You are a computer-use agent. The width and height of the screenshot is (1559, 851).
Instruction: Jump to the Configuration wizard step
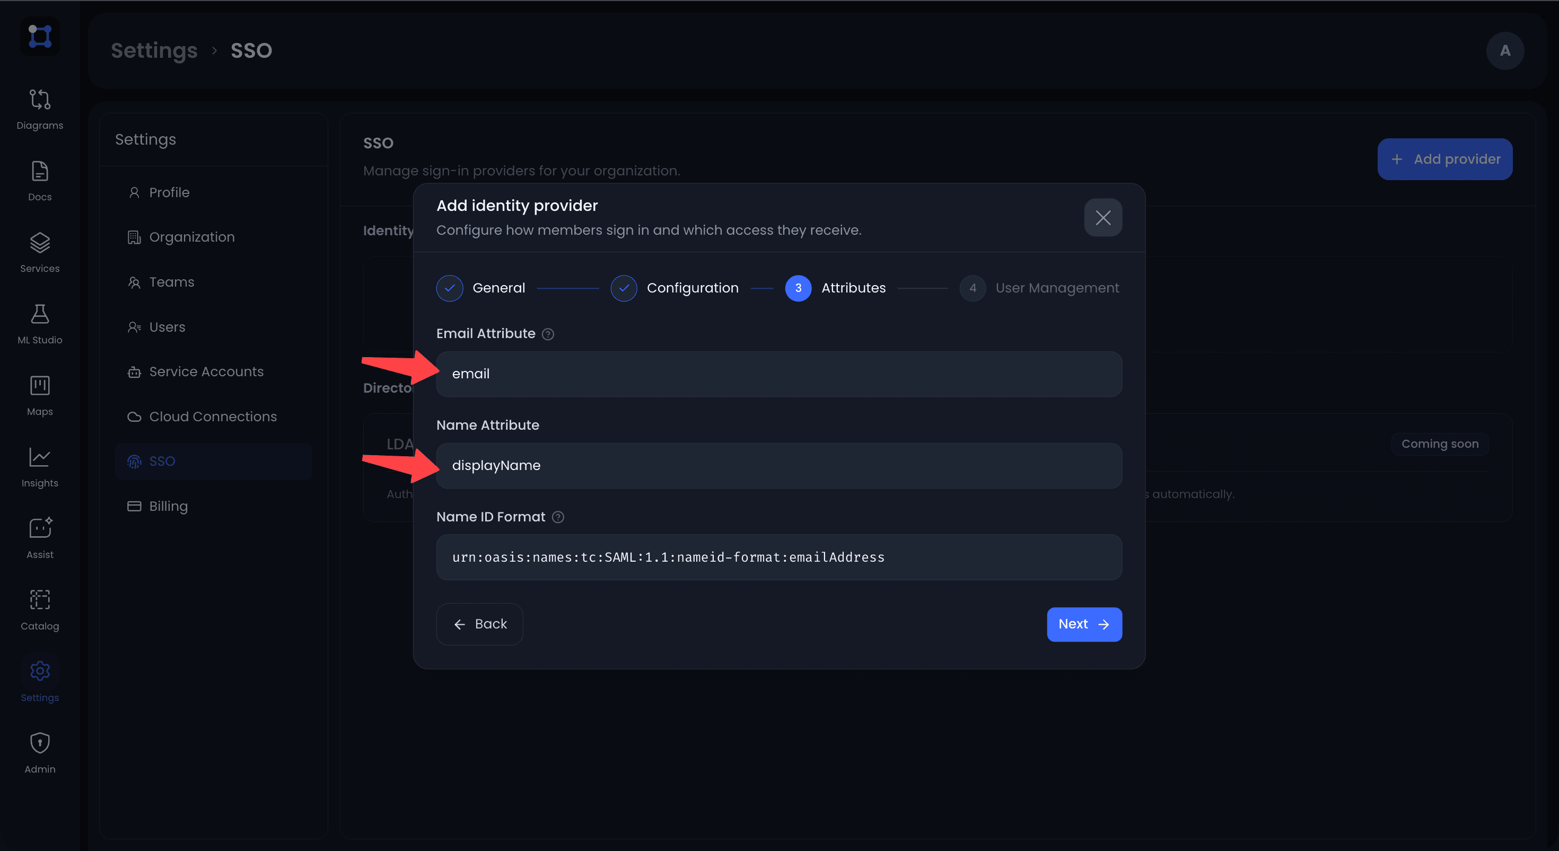click(x=674, y=288)
